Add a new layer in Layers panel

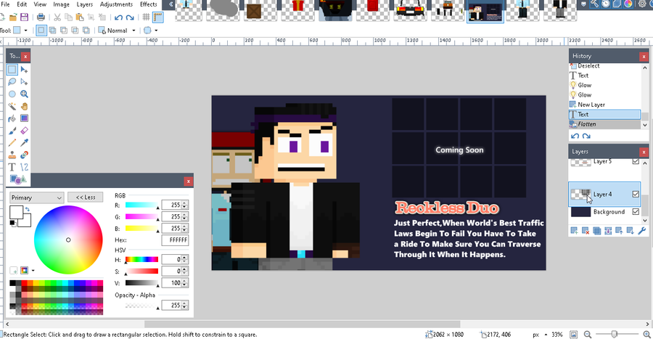coord(575,231)
